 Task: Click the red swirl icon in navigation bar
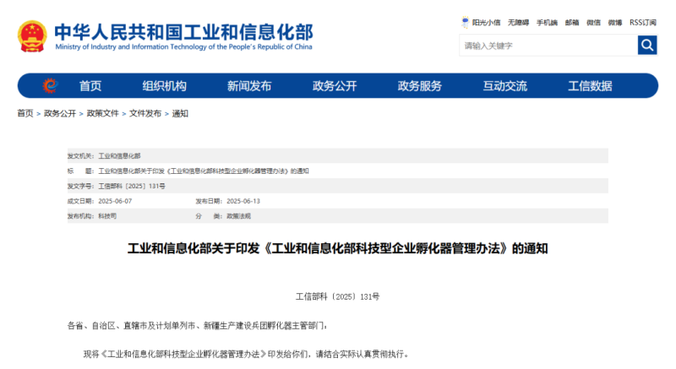point(50,85)
